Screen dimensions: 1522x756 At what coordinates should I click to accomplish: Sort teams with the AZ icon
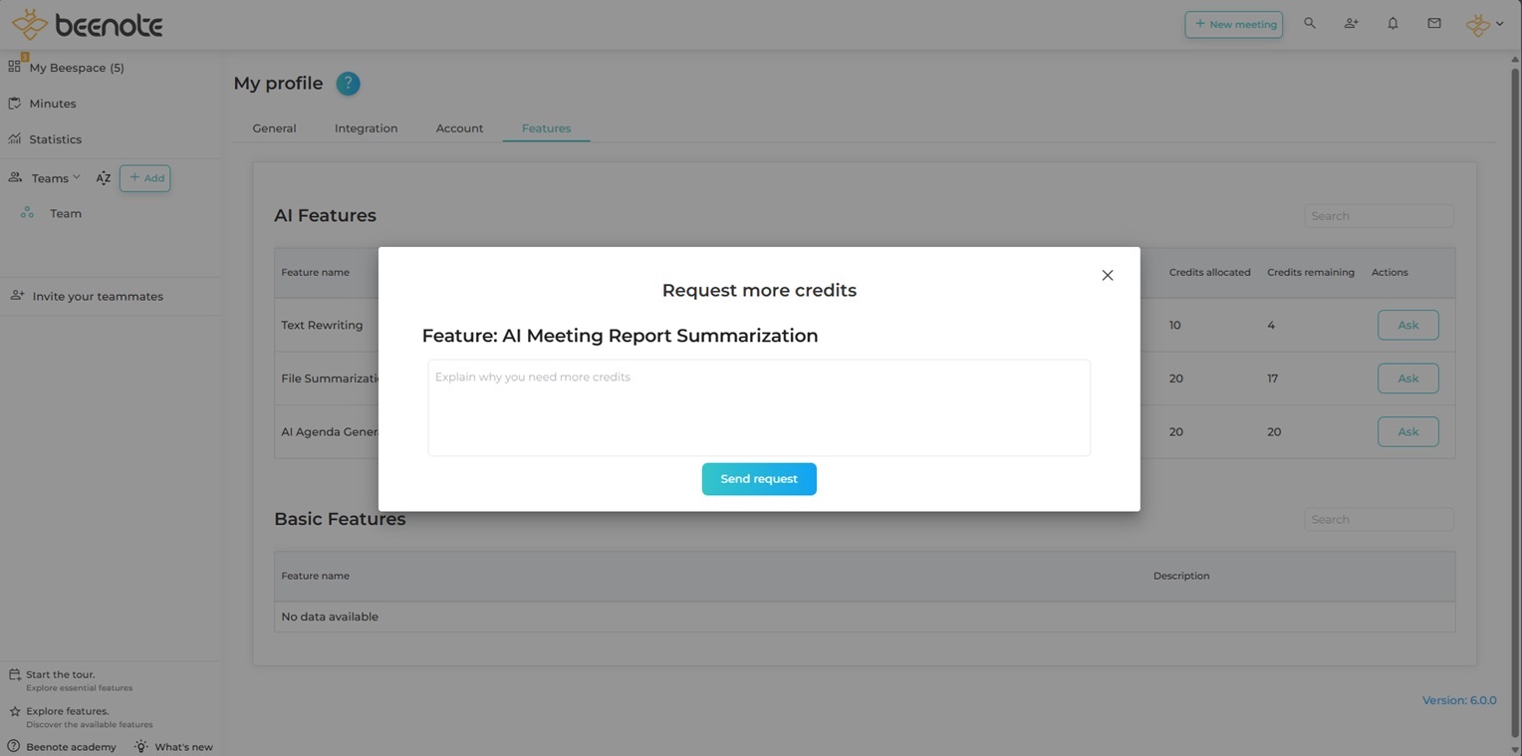tap(103, 178)
